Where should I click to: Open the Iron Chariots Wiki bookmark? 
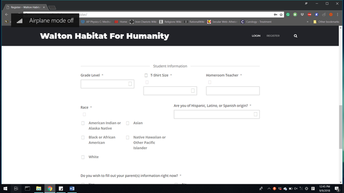tap(143, 22)
